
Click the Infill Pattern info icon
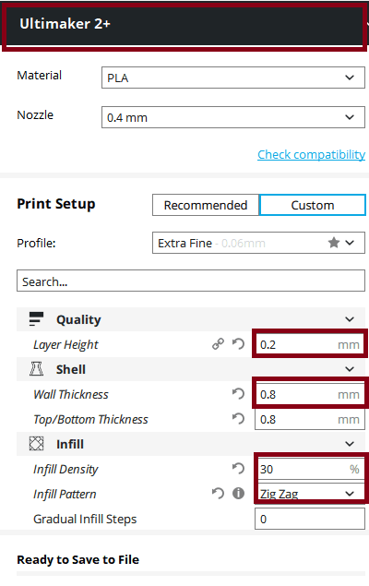238,494
